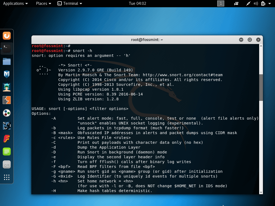The height and width of the screenshot is (206, 275).
Task: Open the network connection tray icon
Action: coord(248,3)
